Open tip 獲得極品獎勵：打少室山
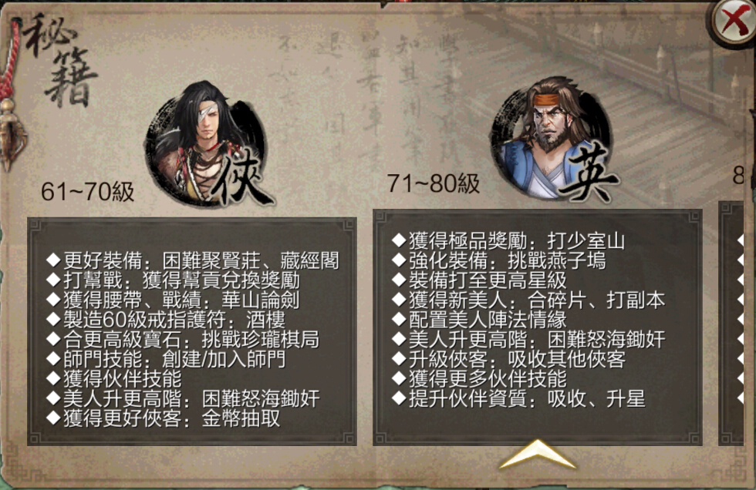 pos(508,240)
